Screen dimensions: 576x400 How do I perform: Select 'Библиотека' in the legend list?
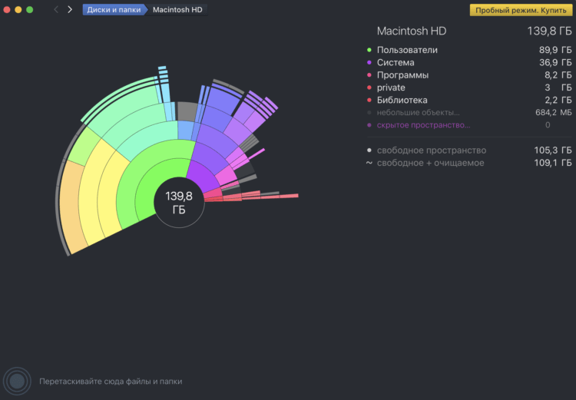(469, 100)
